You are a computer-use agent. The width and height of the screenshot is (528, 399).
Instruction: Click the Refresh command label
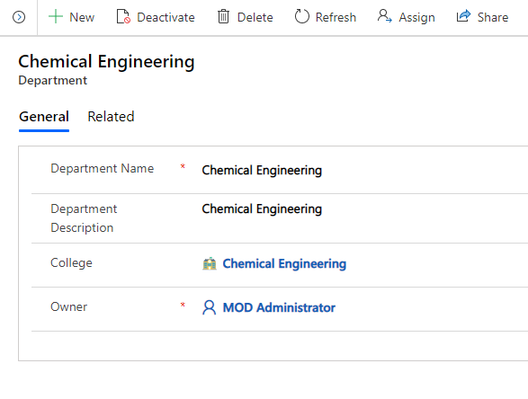[x=336, y=17]
